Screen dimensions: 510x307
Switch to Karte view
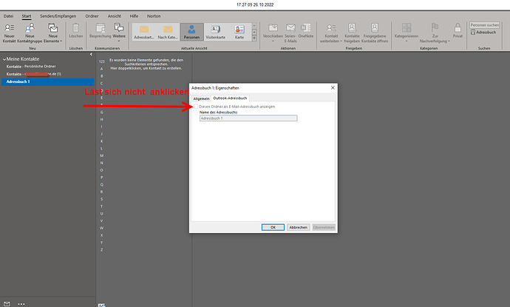click(x=239, y=32)
